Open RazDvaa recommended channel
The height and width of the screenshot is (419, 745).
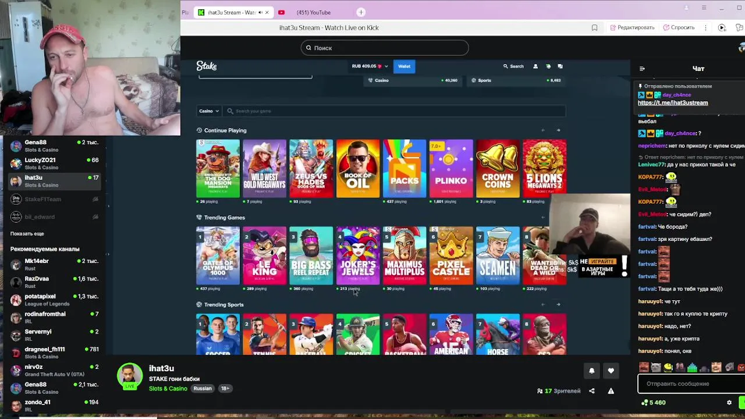click(x=54, y=282)
